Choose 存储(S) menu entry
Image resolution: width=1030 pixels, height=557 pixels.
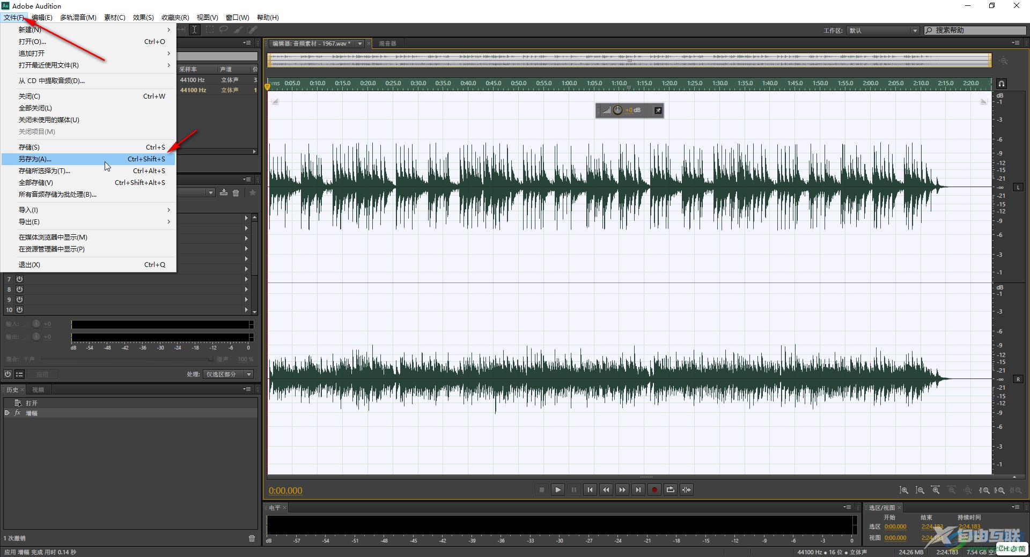[x=89, y=147]
